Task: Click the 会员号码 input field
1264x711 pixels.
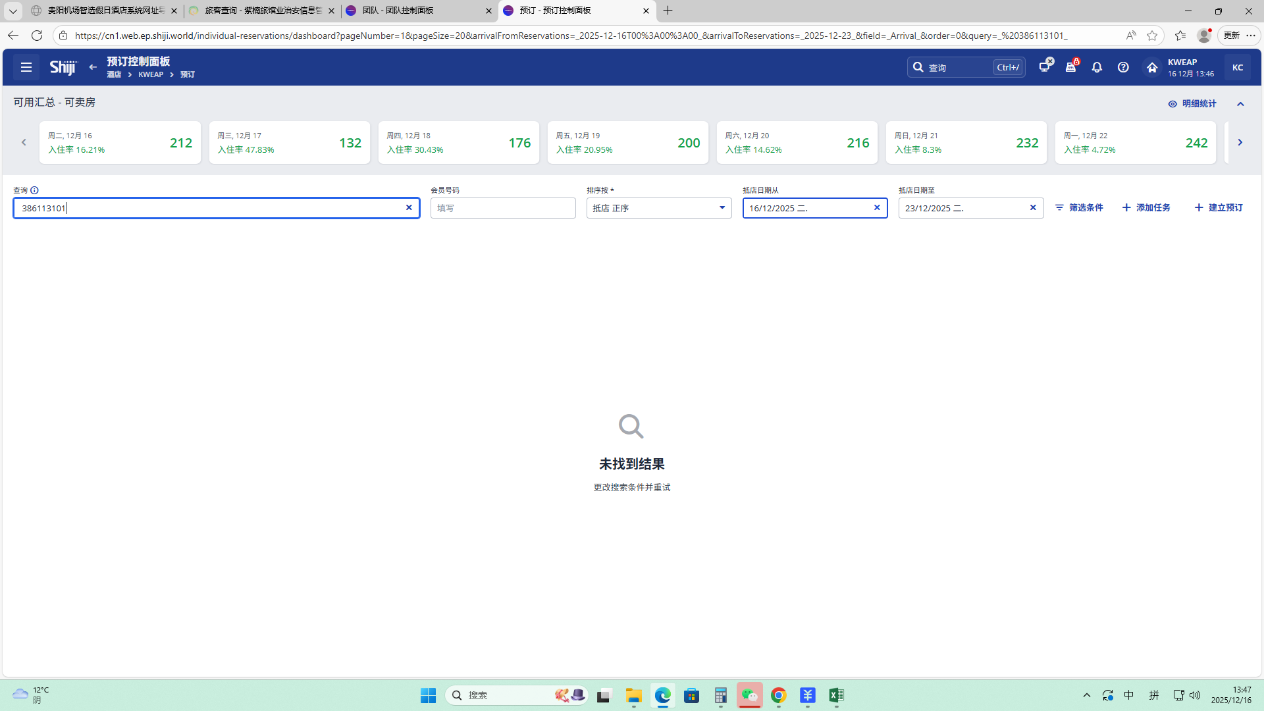Action: (x=503, y=208)
